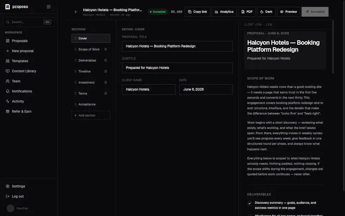Open the proposal Preview
345x216 pixels.
289,12
